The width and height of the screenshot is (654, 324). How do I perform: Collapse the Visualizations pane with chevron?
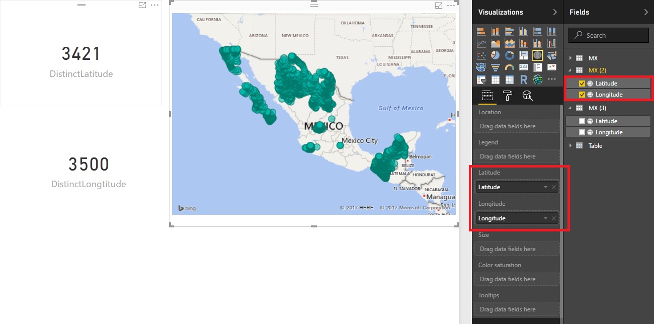coord(555,12)
